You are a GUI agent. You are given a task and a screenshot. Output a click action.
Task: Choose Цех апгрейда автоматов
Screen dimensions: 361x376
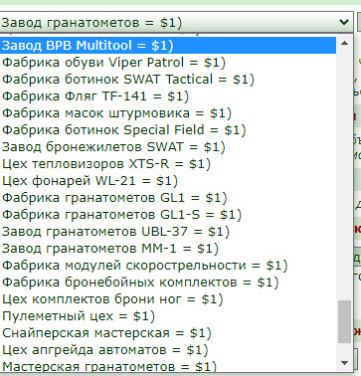pyautogui.click(x=168, y=350)
